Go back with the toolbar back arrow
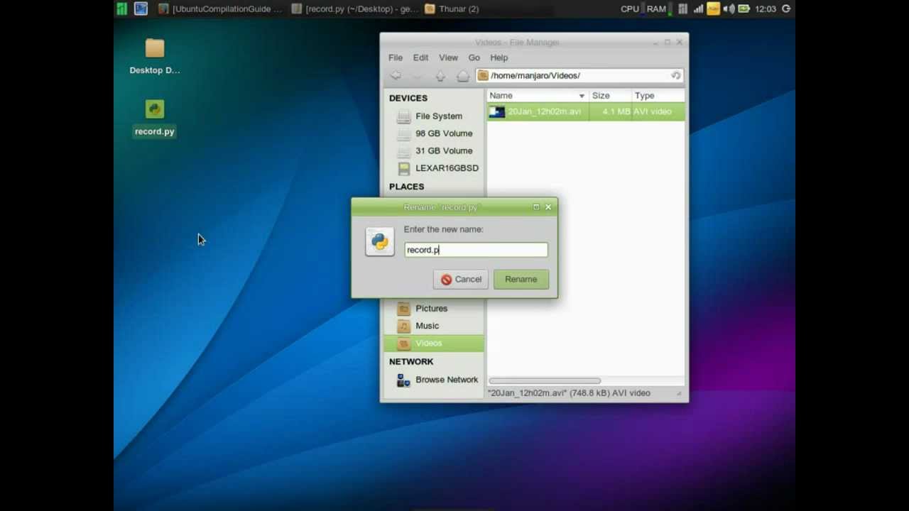Viewport: 909px width, 511px height. tap(396, 75)
